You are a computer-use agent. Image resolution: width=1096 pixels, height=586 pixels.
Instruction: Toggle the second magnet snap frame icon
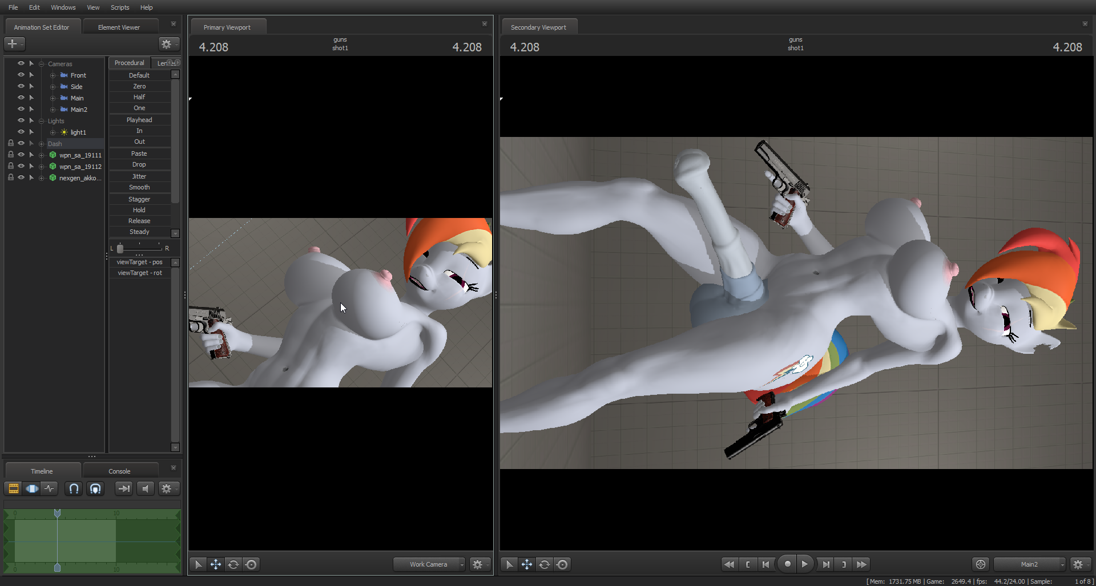(x=95, y=488)
